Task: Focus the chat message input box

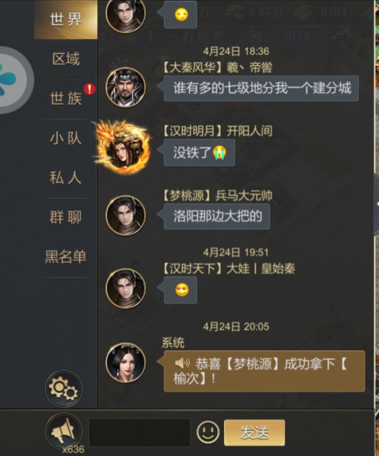Action: pos(139,432)
